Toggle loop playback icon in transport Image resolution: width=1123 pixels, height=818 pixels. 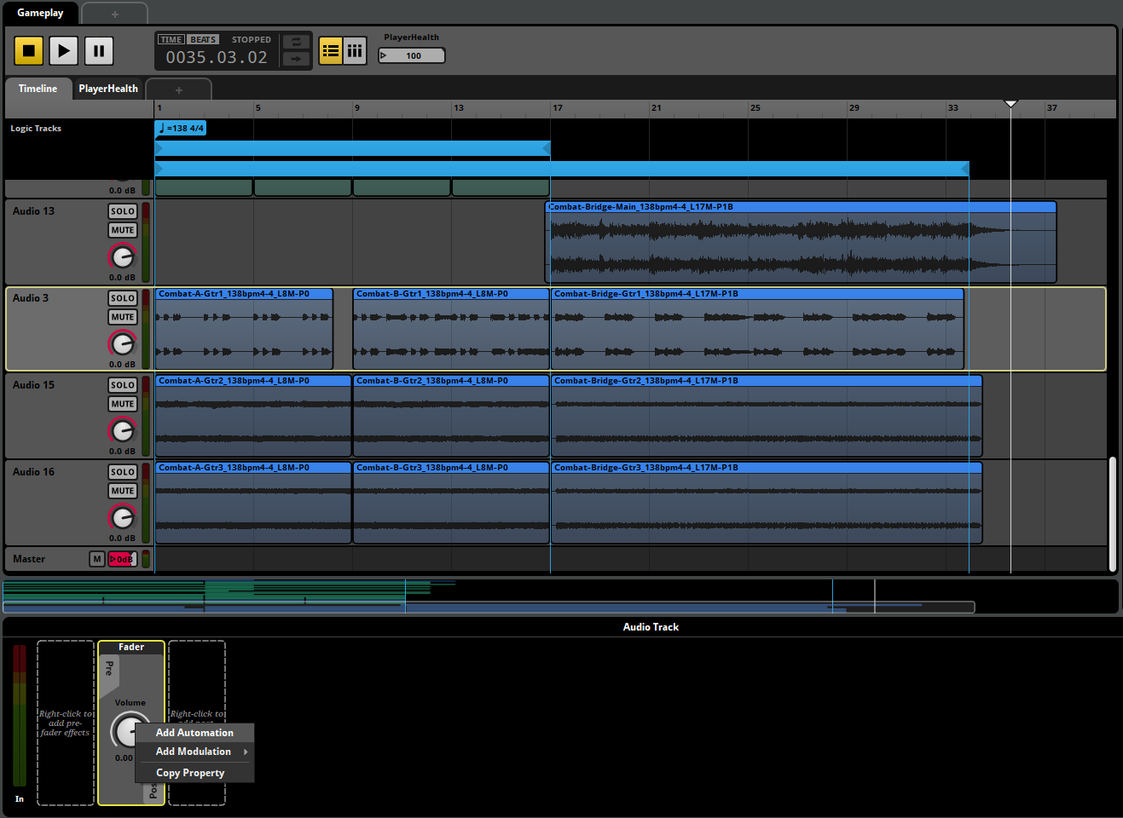pyautogui.click(x=296, y=43)
